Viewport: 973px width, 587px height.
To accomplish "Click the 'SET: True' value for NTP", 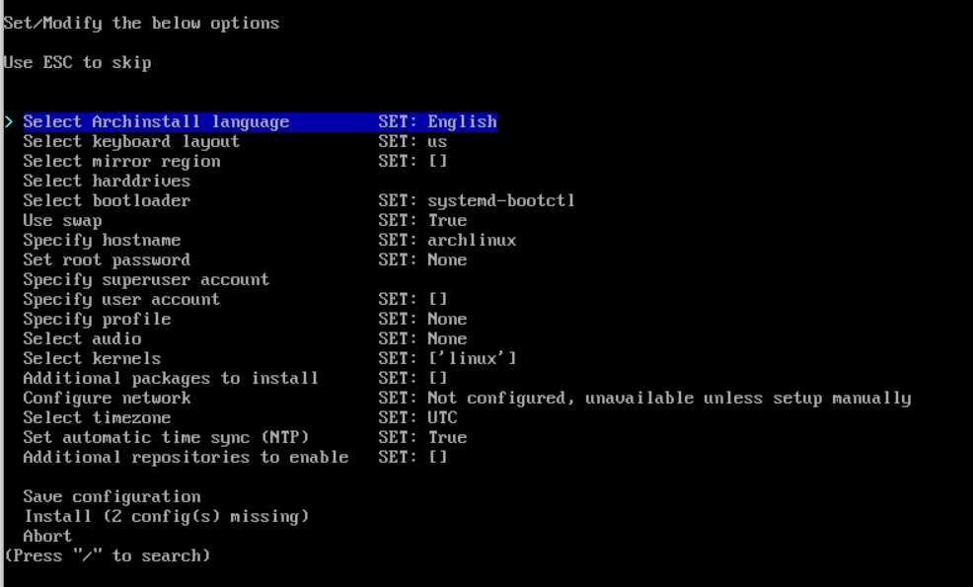I will [422, 438].
